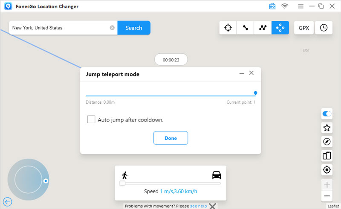
Task: Open the toolbox icon in title bar
Action: 272,6
